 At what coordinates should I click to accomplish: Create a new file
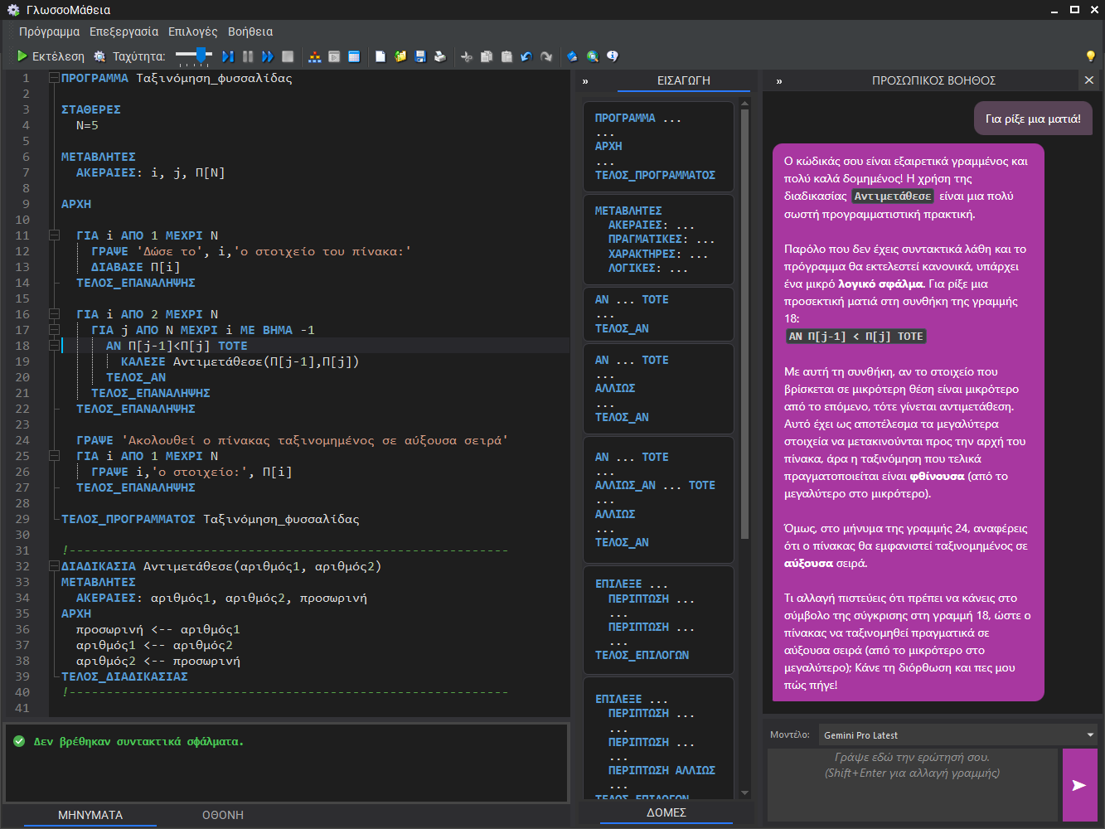pos(380,56)
